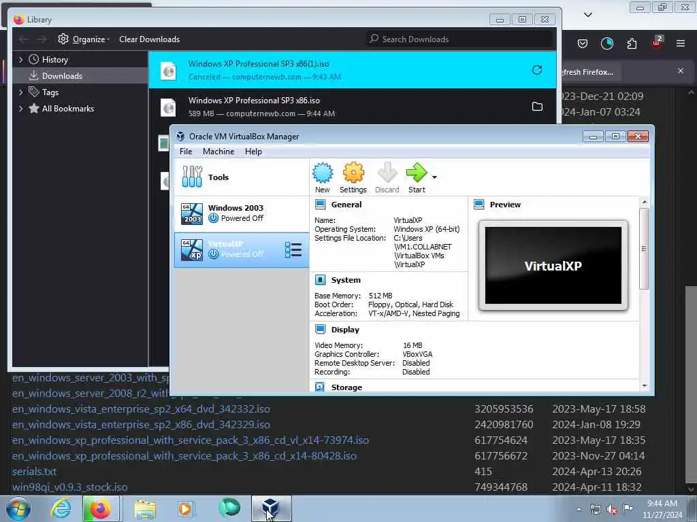This screenshot has width=697, height=522.
Task: Open Firefox Pocket save icon
Action: point(583,43)
